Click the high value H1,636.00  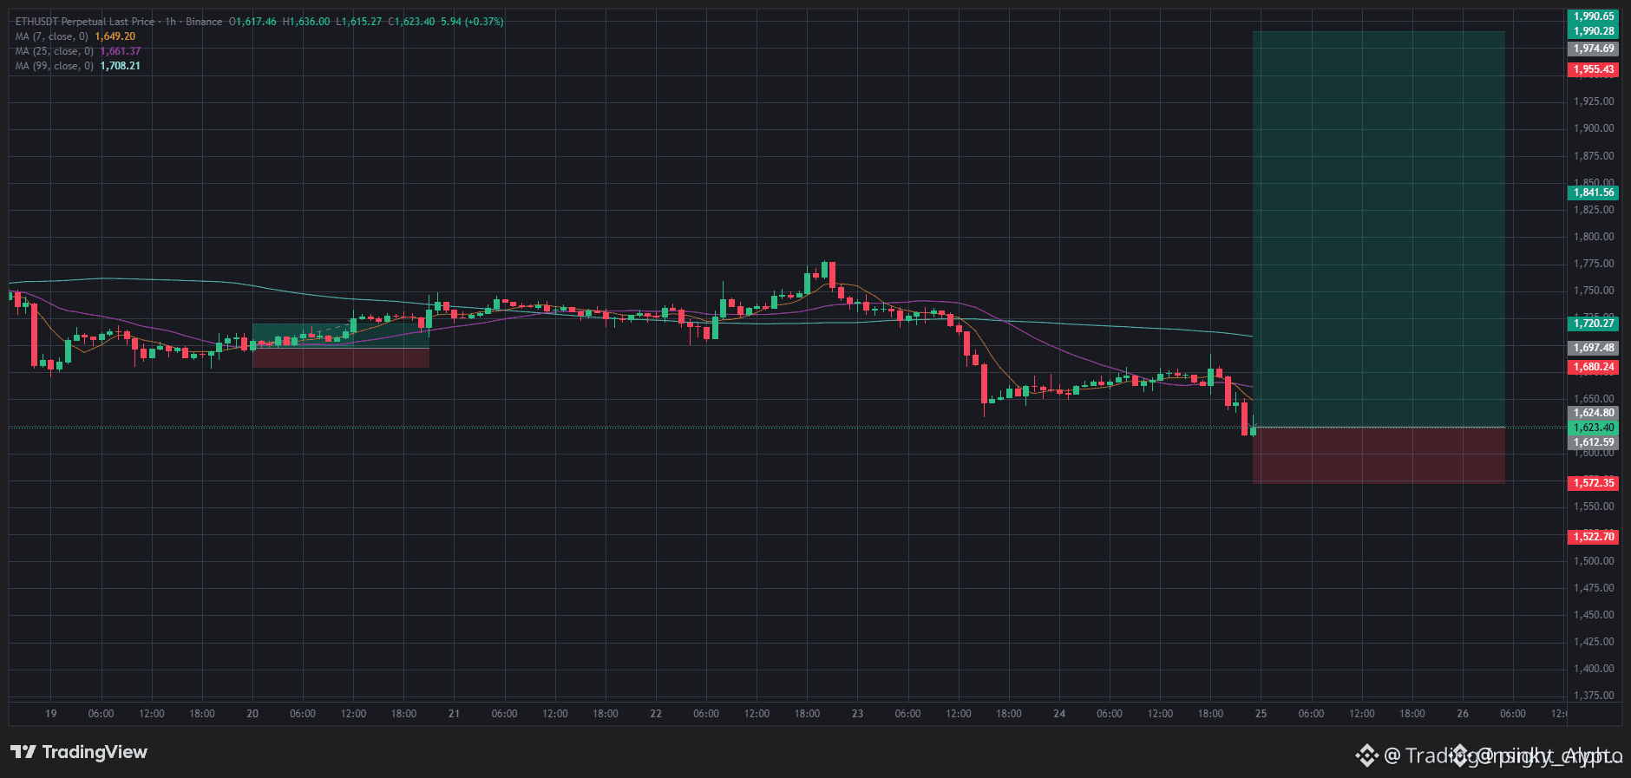tap(306, 22)
